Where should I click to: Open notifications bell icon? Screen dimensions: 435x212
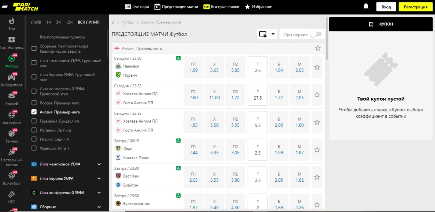pyautogui.click(x=366, y=6)
